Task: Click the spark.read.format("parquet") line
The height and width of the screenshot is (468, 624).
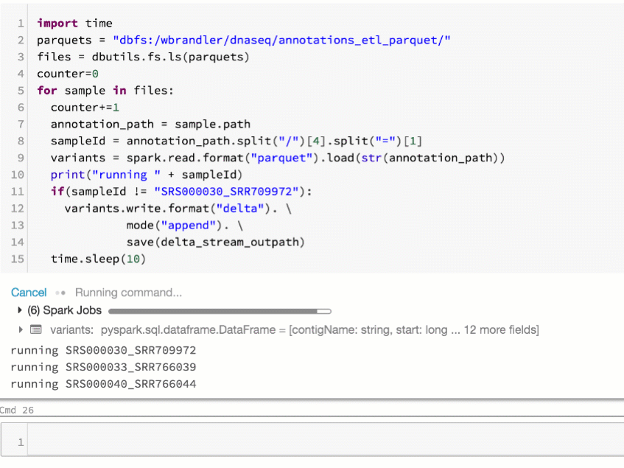Action: point(278,158)
